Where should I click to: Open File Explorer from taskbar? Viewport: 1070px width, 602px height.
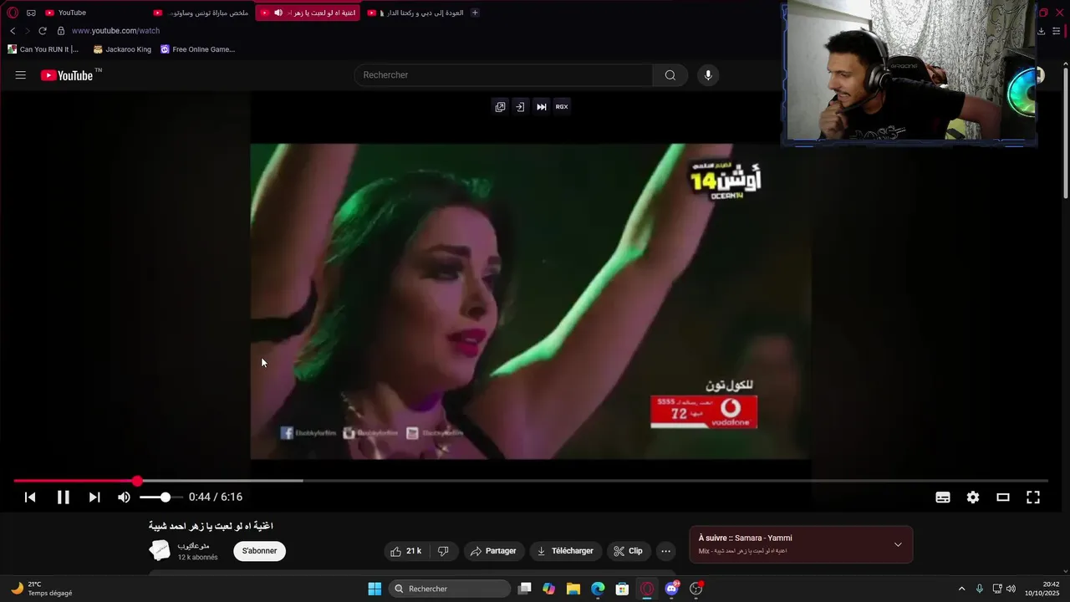pyautogui.click(x=573, y=589)
